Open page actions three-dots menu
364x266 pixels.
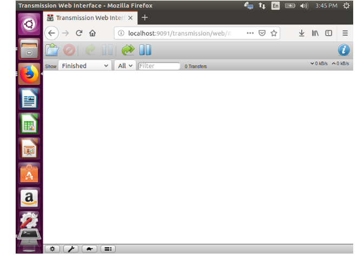pyautogui.click(x=250, y=33)
